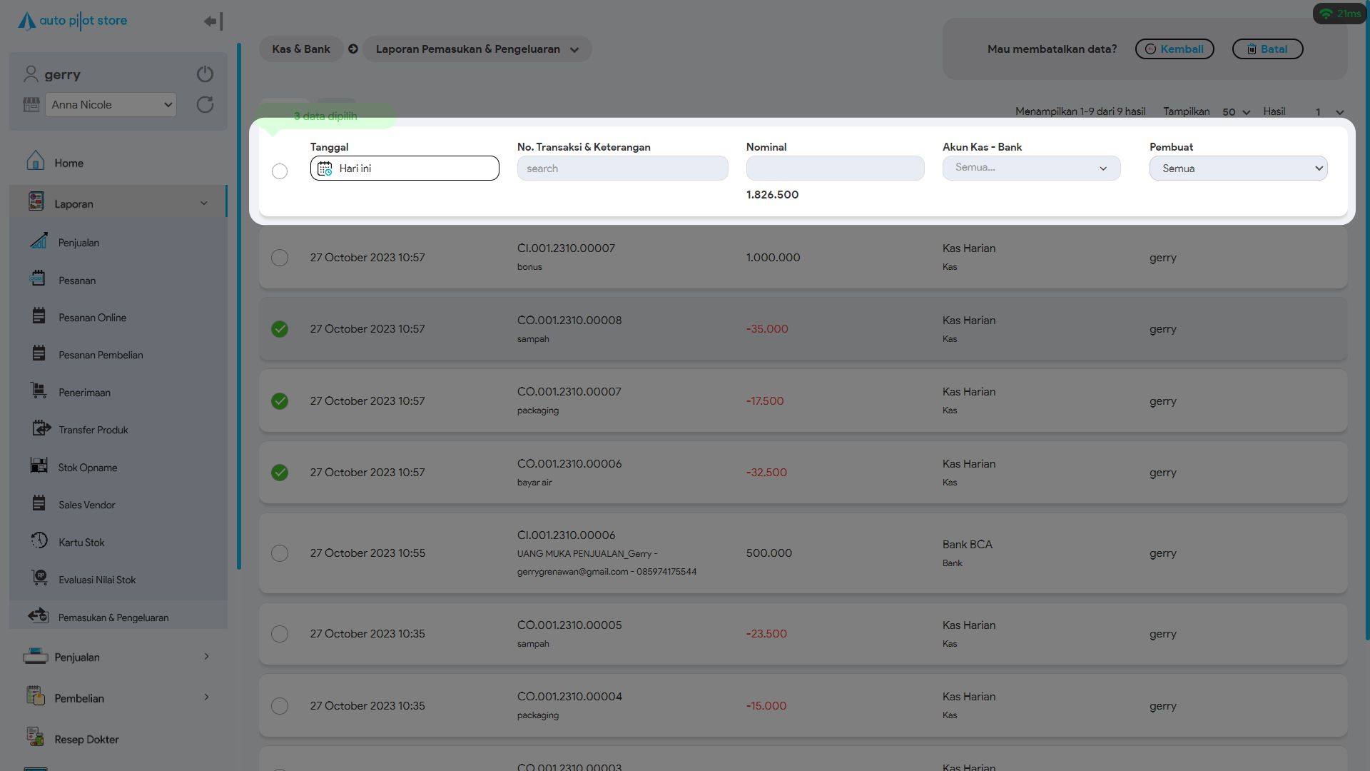This screenshot has width=1370, height=771.
Task: Click the Batal button
Action: (1267, 49)
